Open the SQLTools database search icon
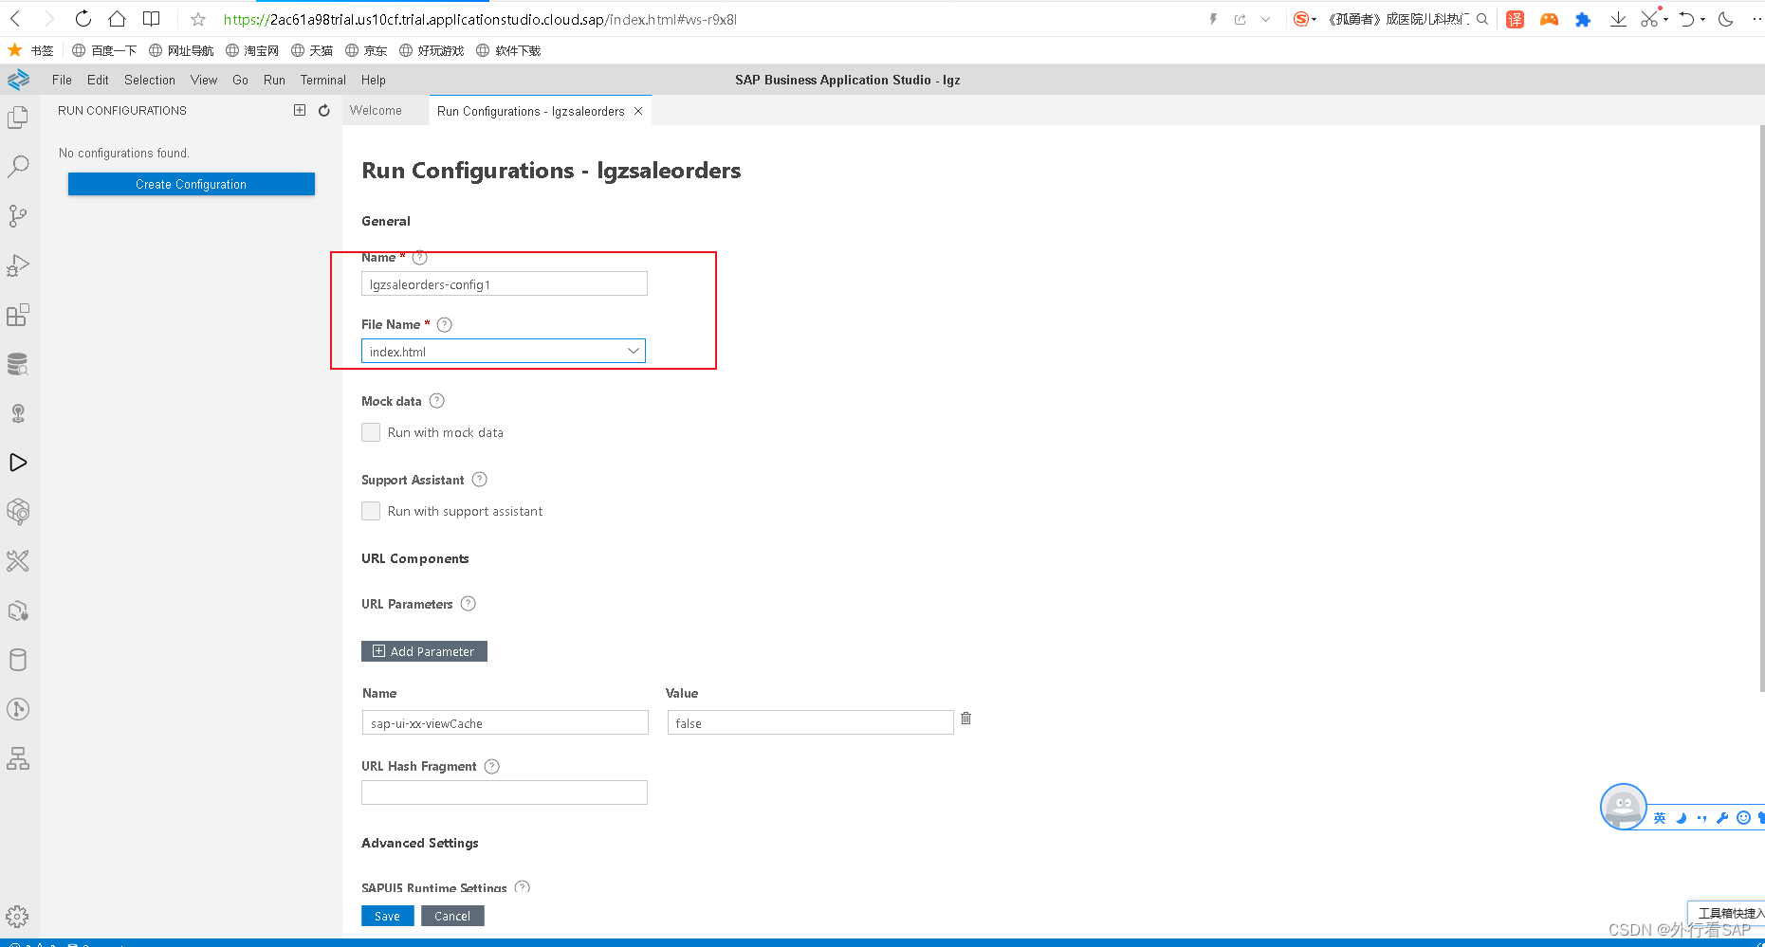 tap(18, 364)
